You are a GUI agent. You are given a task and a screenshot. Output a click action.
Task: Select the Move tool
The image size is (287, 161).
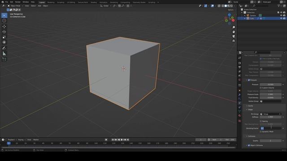click(4, 26)
